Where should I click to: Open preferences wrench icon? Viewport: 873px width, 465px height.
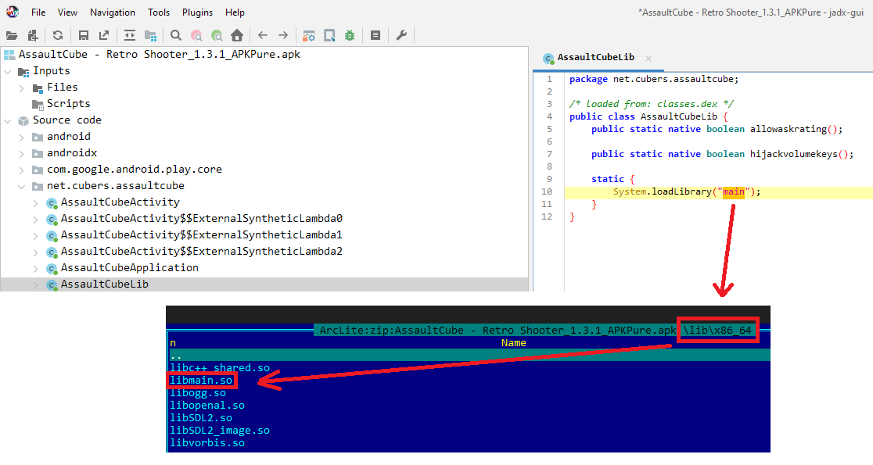(401, 36)
